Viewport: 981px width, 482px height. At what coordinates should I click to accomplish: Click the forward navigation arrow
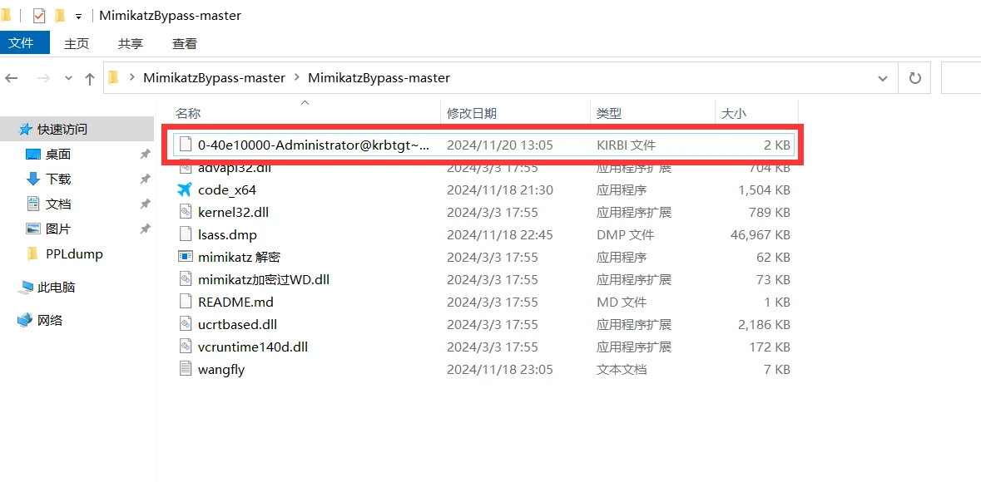43,78
